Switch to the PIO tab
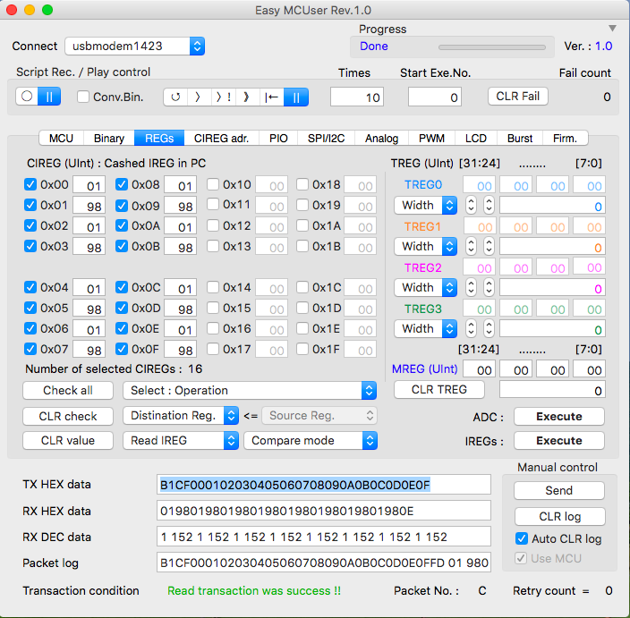The height and width of the screenshot is (618, 630). pos(278,138)
